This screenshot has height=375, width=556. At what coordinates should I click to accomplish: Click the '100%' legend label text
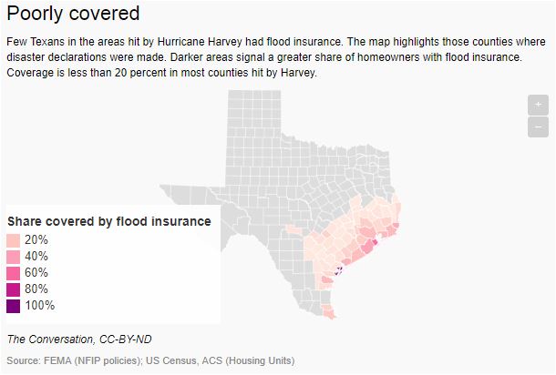click(x=40, y=305)
